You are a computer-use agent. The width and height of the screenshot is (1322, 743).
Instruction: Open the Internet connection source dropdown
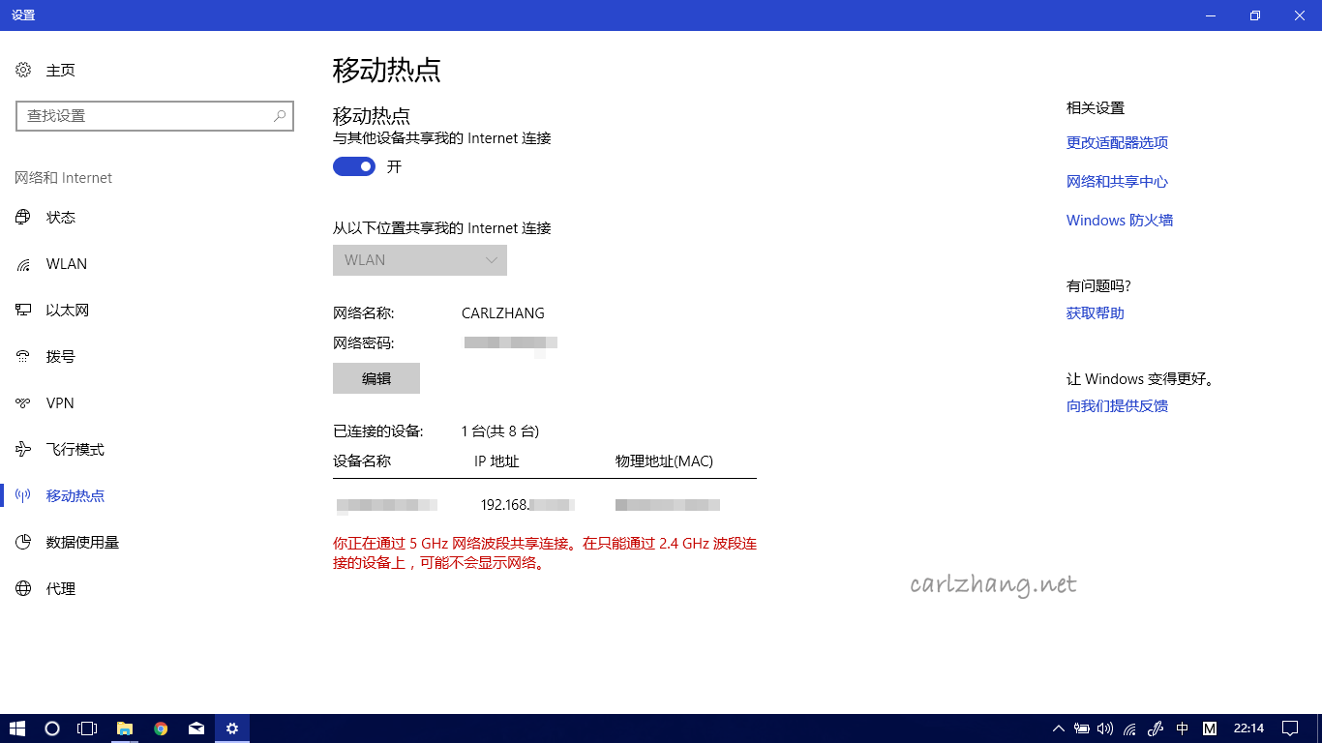(x=419, y=259)
